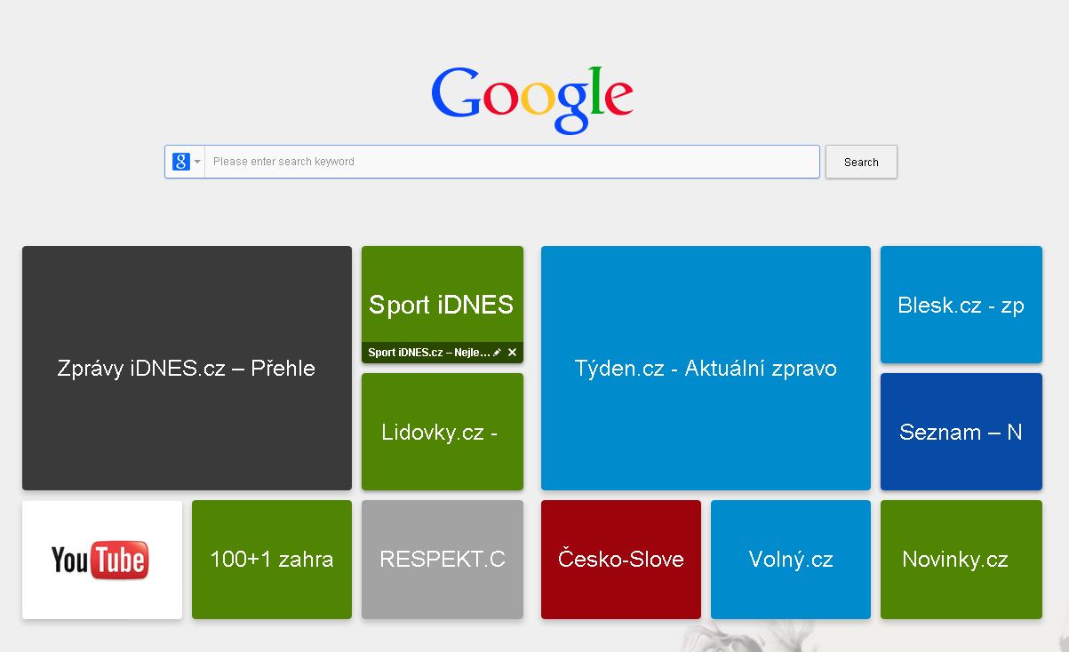This screenshot has height=652, width=1069.
Task: Select the Sport iDNES.cz title label
Action: (425, 352)
